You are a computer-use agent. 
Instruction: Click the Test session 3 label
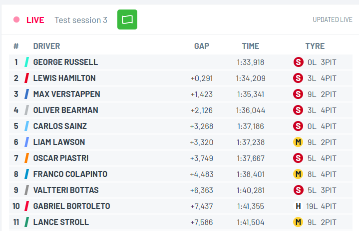point(81,20)
